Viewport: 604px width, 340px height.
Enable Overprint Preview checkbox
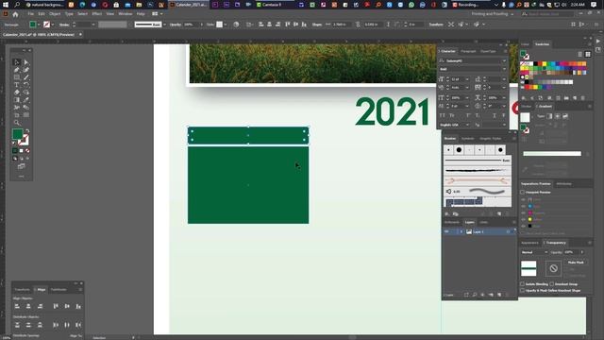tap(522, 192)
